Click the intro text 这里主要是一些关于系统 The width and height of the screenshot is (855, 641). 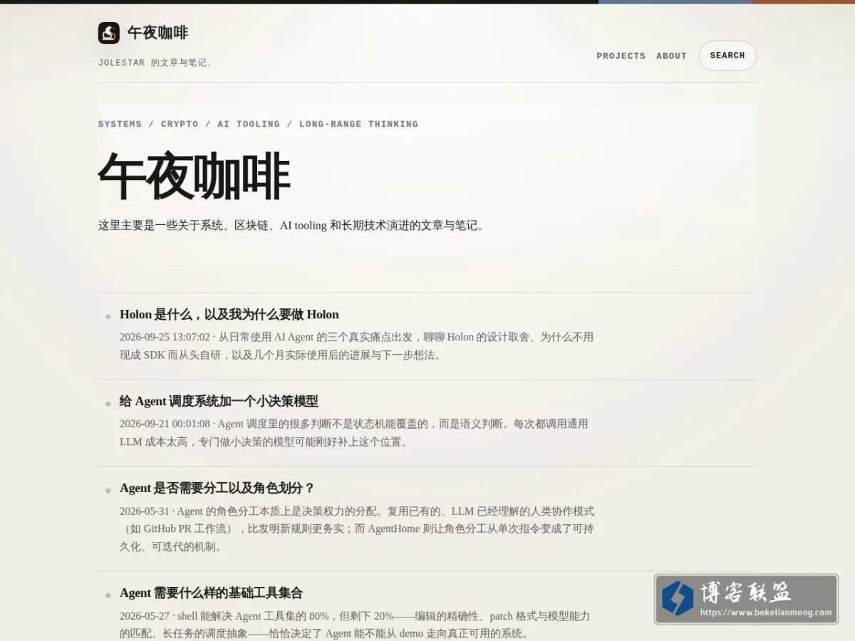coord(292,226)
